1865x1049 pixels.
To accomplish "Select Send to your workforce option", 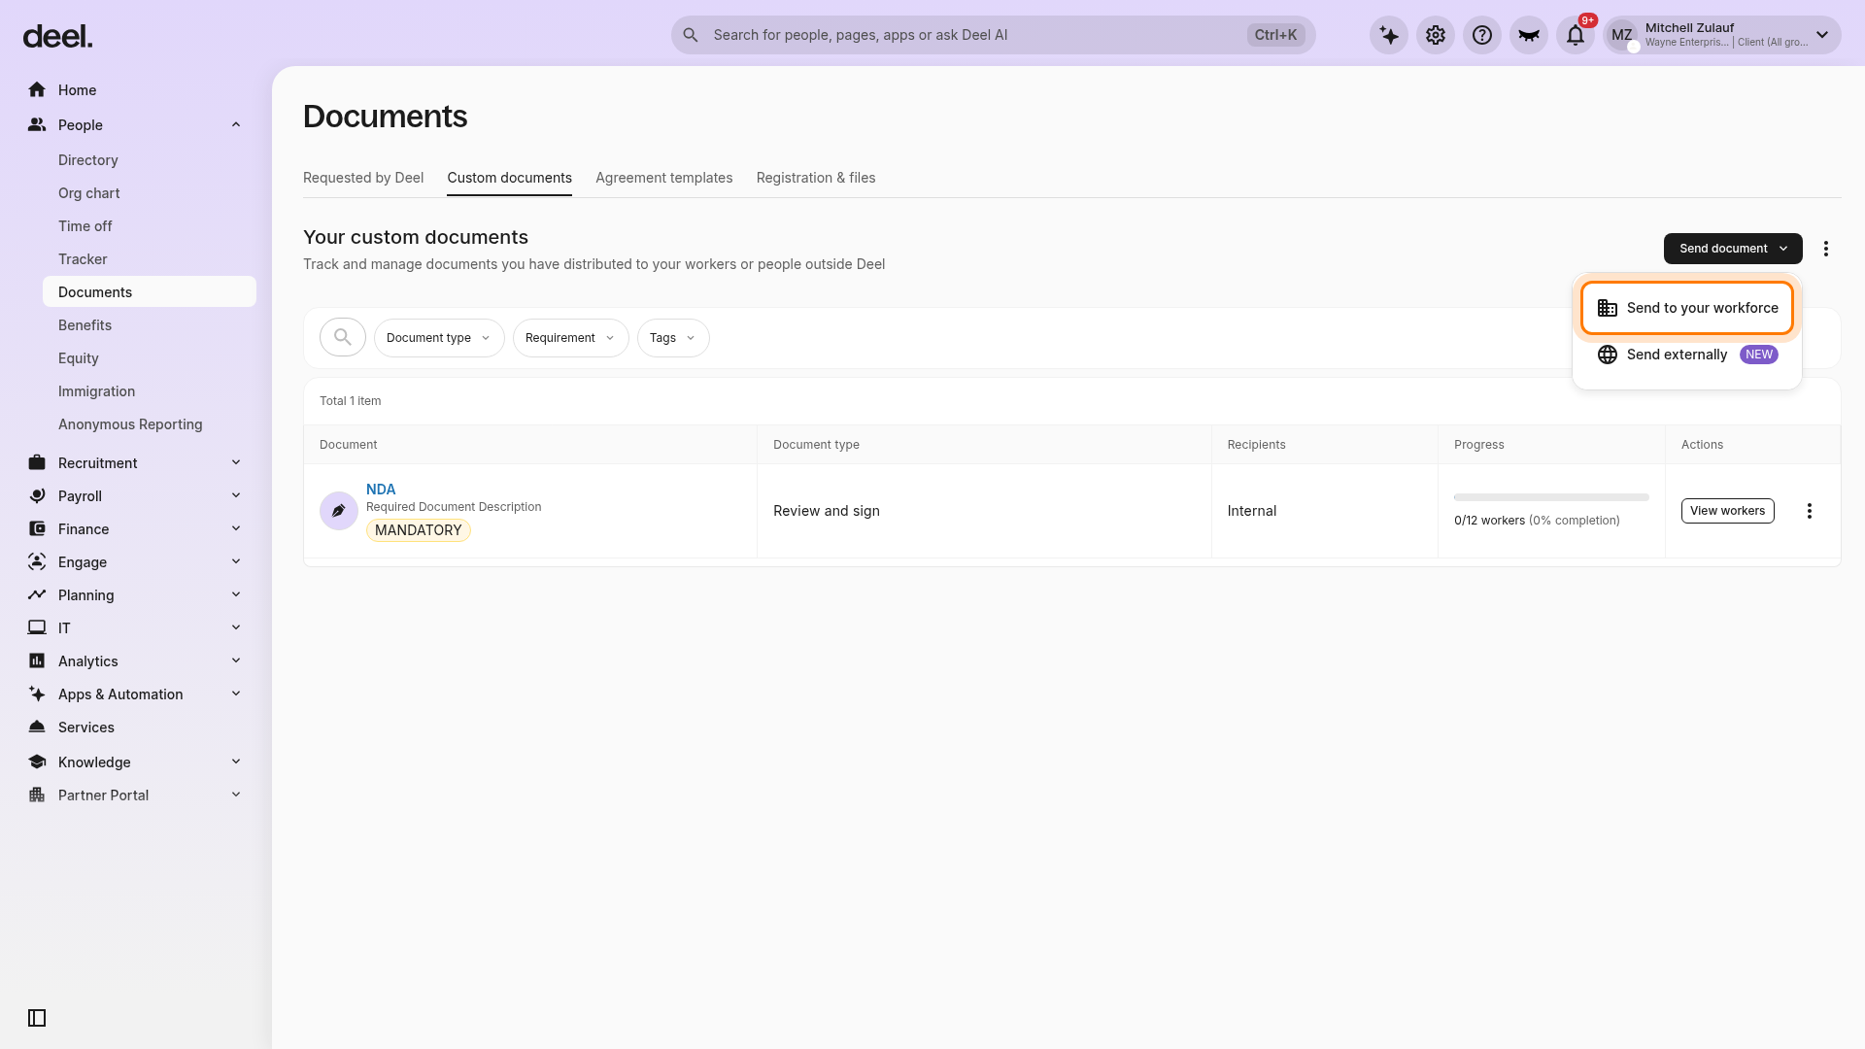I will (x=1687, y=308).
